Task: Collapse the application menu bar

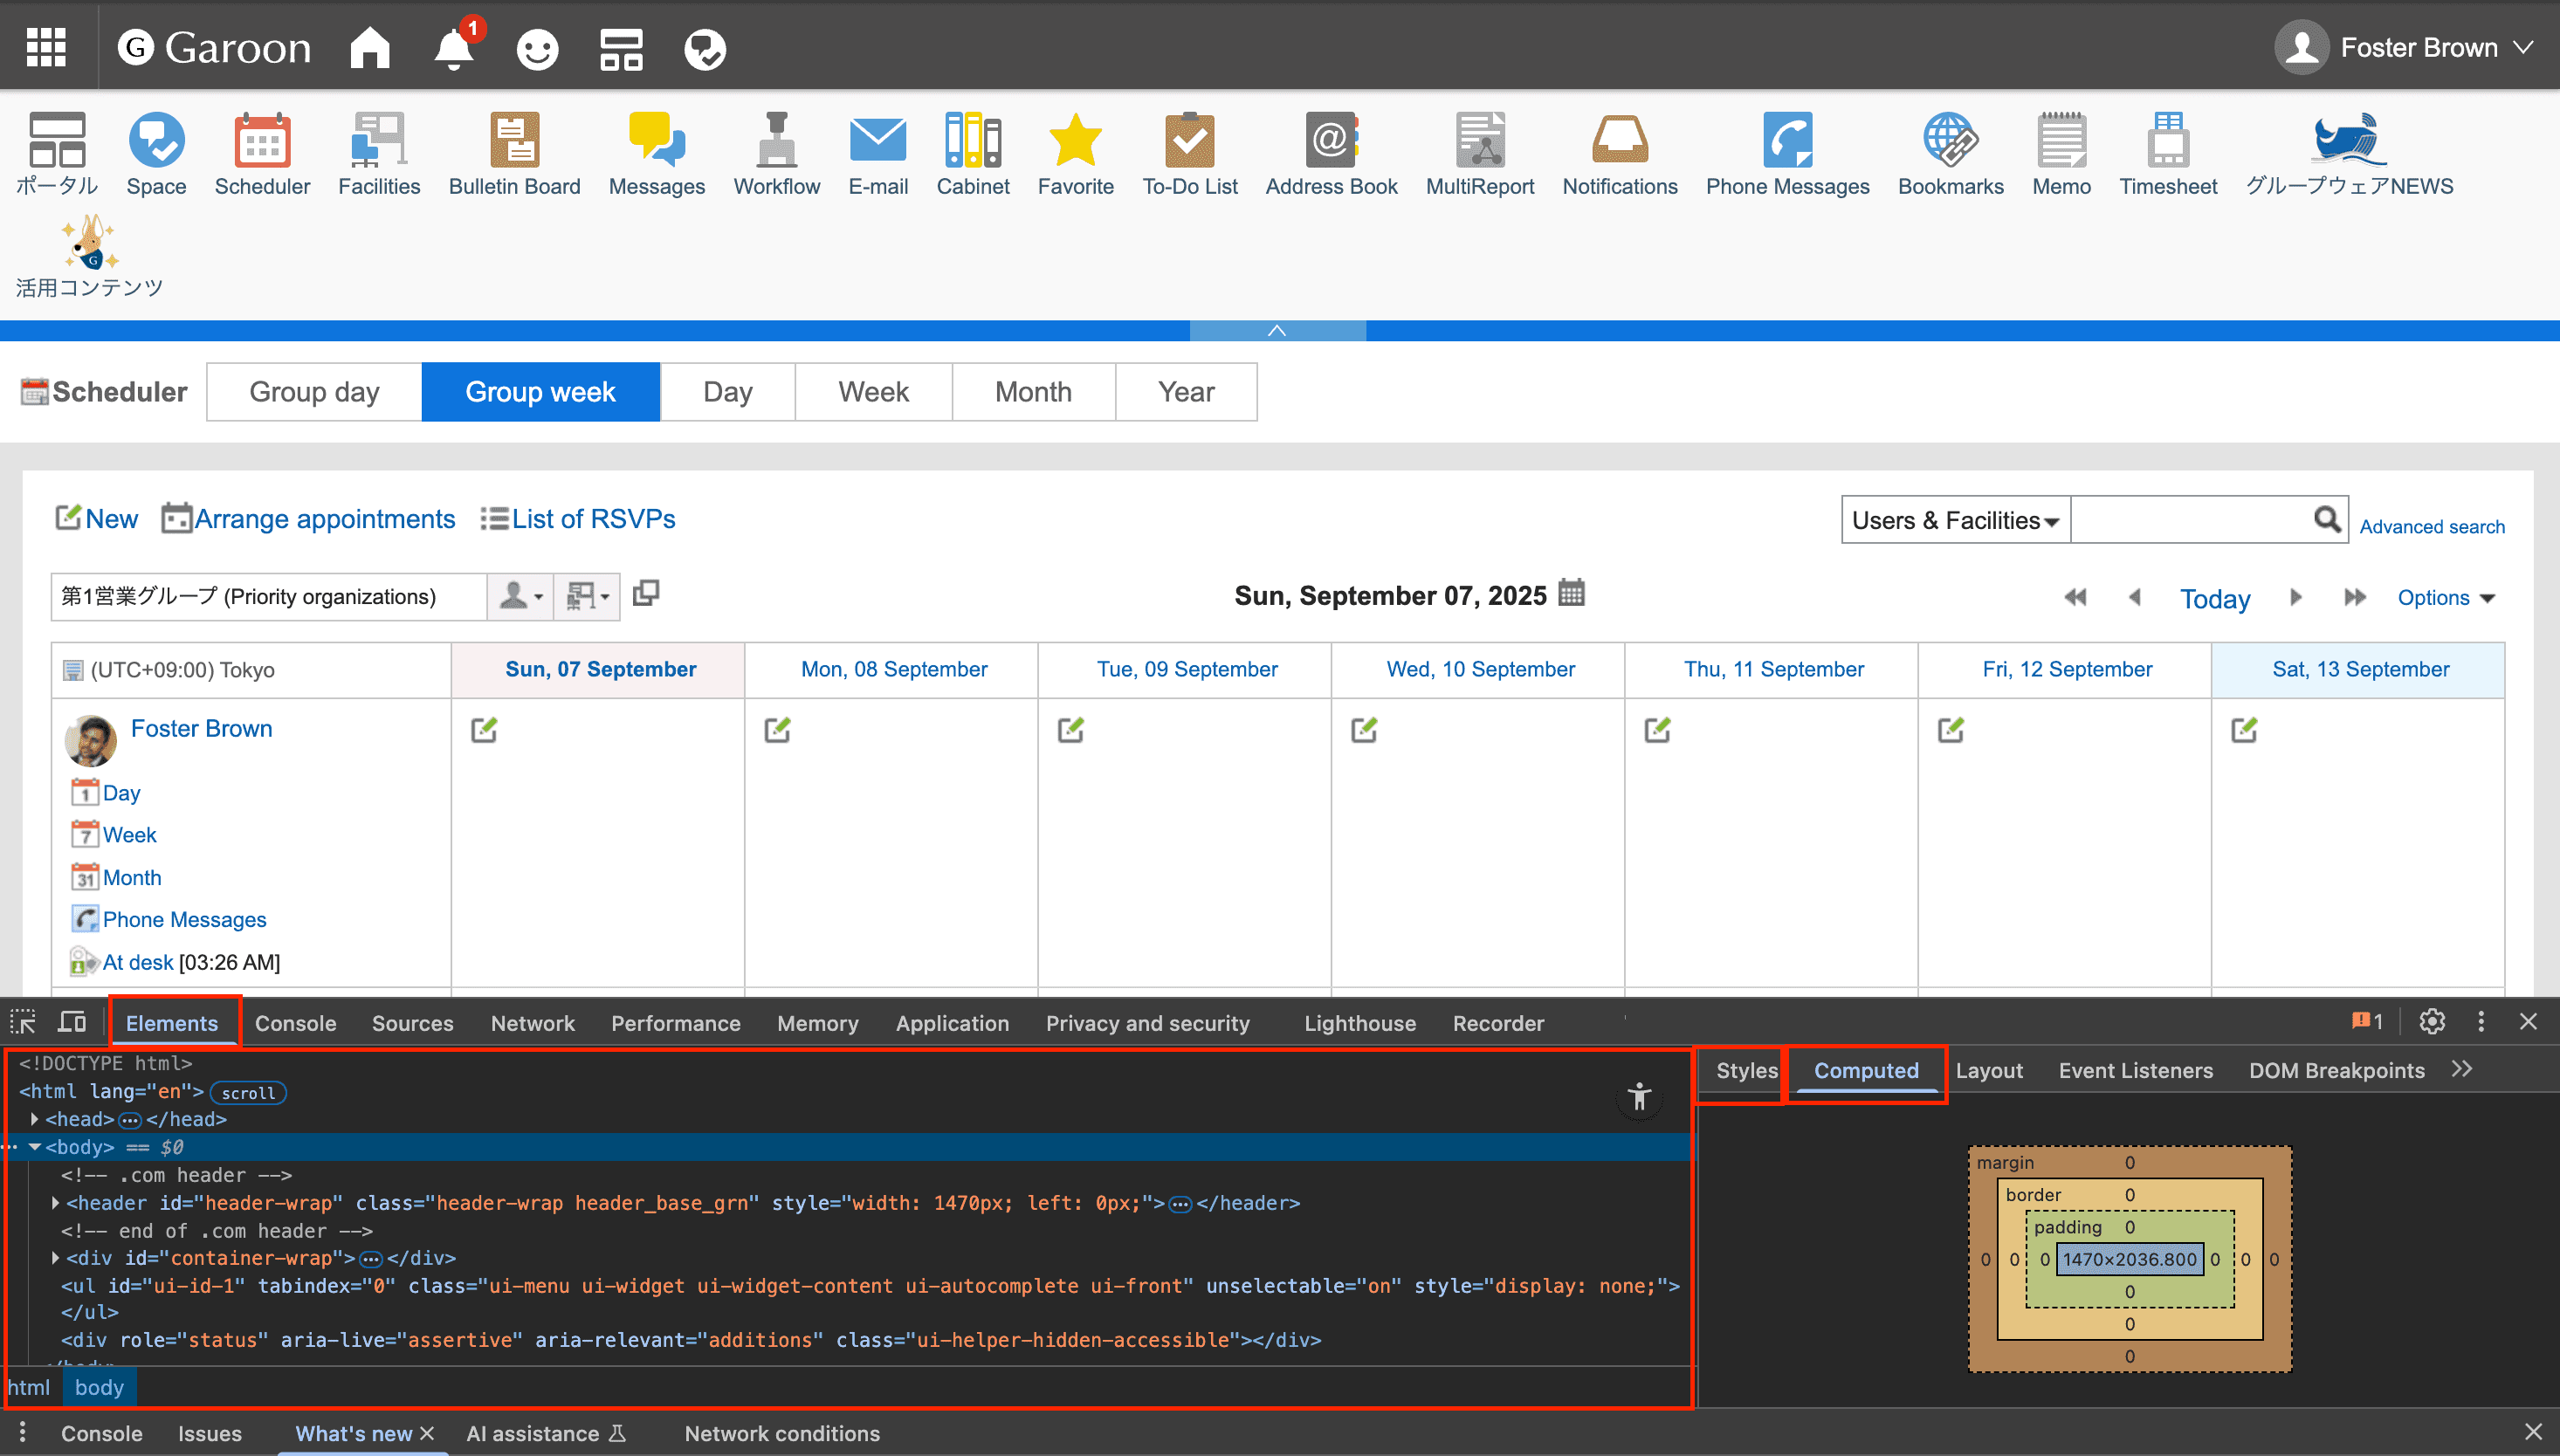Action: tap(1277, 331)
